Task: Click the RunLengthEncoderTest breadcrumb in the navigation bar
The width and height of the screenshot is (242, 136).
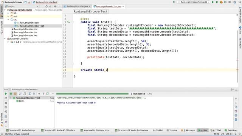Action: pos(45,2)
